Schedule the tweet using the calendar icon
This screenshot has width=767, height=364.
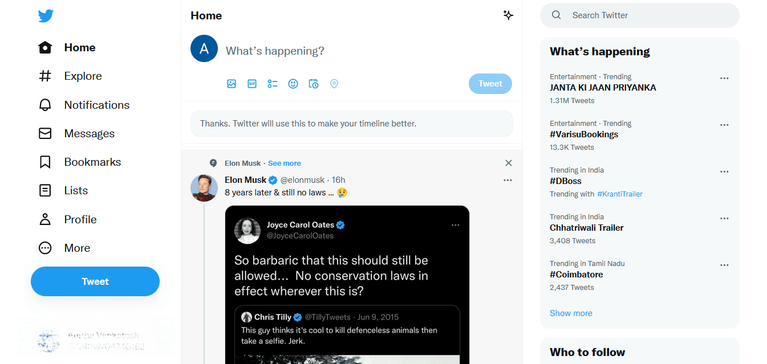point(313,84)
